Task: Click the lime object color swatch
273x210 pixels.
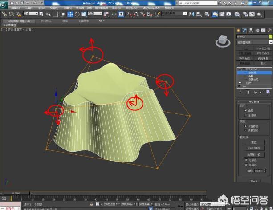Action: (270, 36)
